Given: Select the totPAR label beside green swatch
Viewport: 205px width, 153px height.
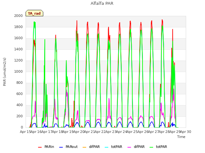Looking at the screenshot, I should pyautogui.click(x=161, y=147).
